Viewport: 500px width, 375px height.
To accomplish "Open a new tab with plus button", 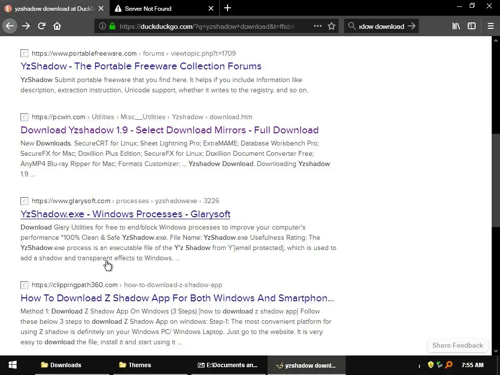I will [x=228, y=8].
